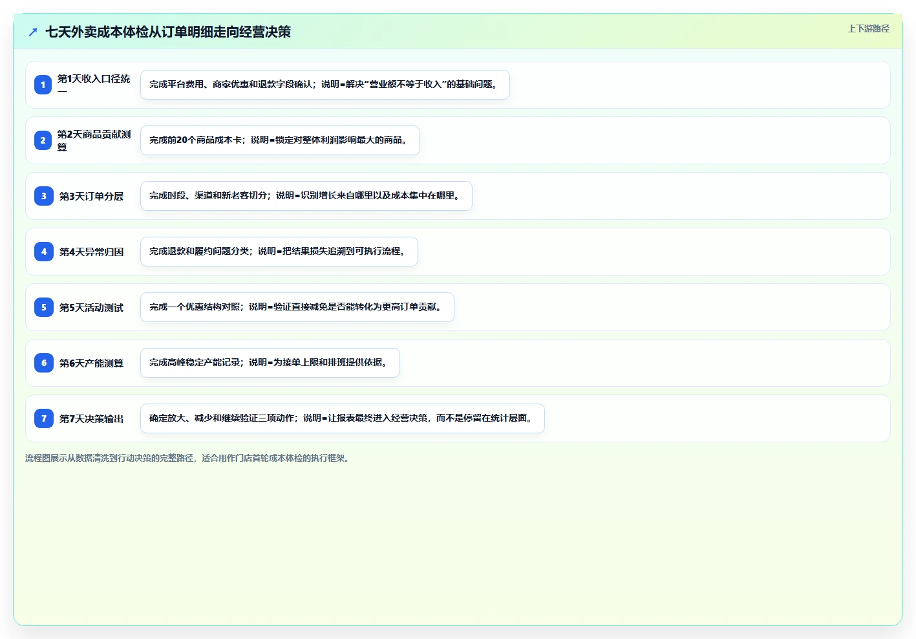916x639 pixels.
Task: Click the description starting 完成时段、渠道和新老客切分
Action: click(306, 196)
